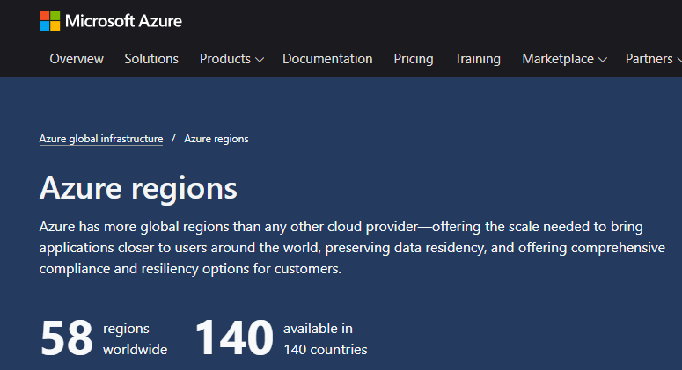Open the Training nav item
Screen dimensions: 682x370
click(478, 59)
